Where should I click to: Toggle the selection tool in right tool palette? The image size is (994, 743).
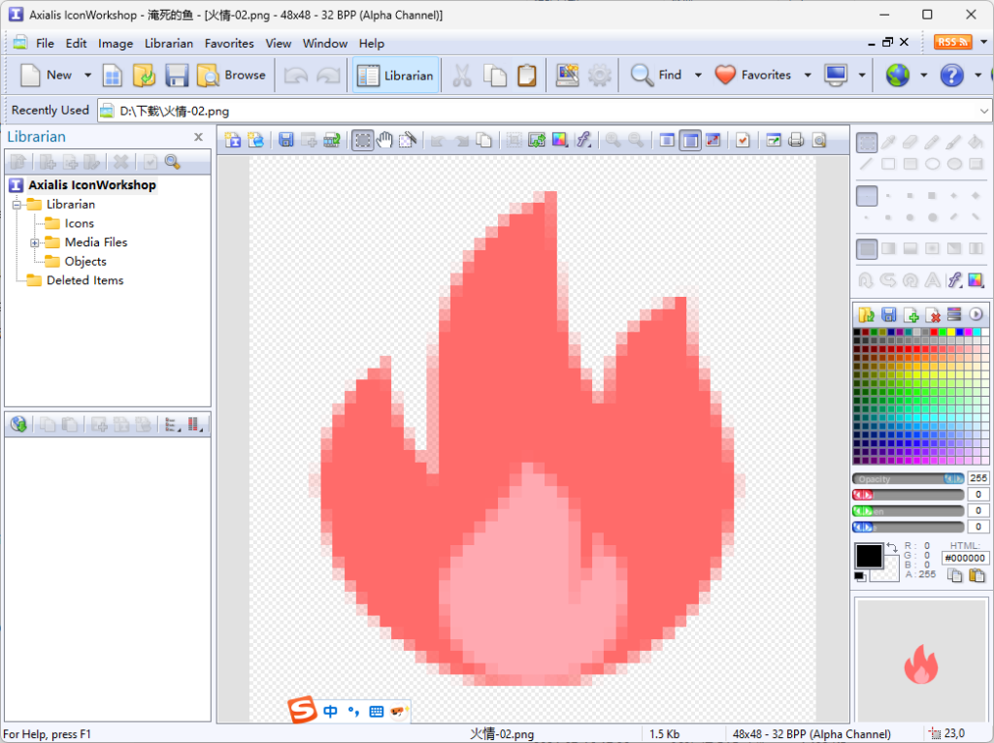867,142
